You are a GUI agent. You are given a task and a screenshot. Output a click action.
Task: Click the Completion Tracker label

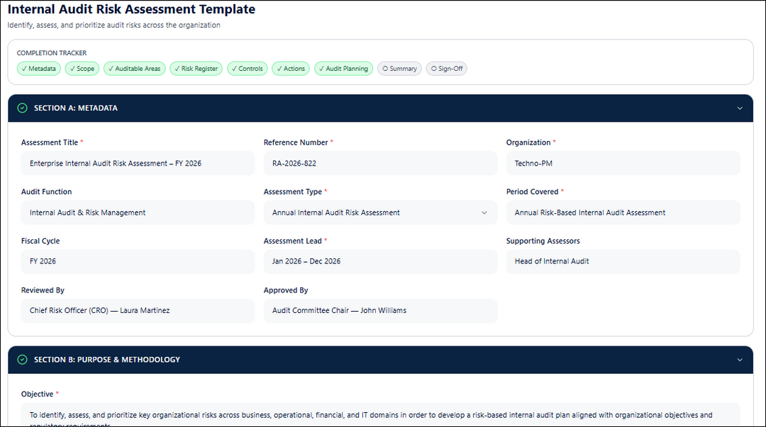[52, 52]
